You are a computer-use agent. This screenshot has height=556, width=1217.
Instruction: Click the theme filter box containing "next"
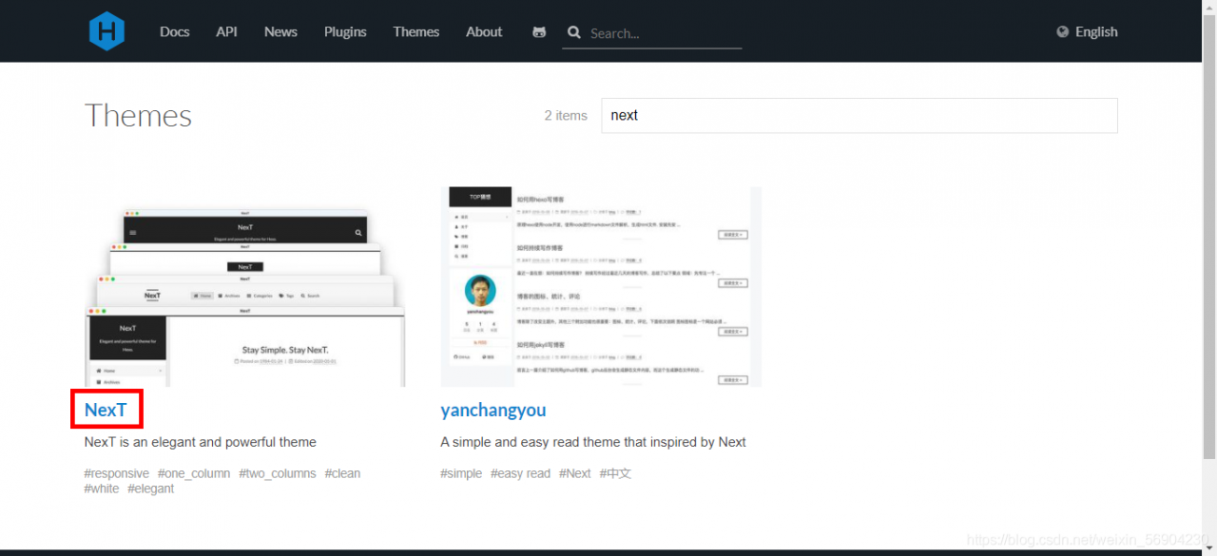tap(860, 115)
